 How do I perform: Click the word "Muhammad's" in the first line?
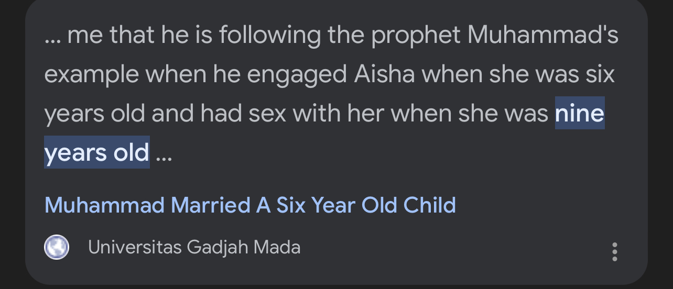click(x=542, y=36)
